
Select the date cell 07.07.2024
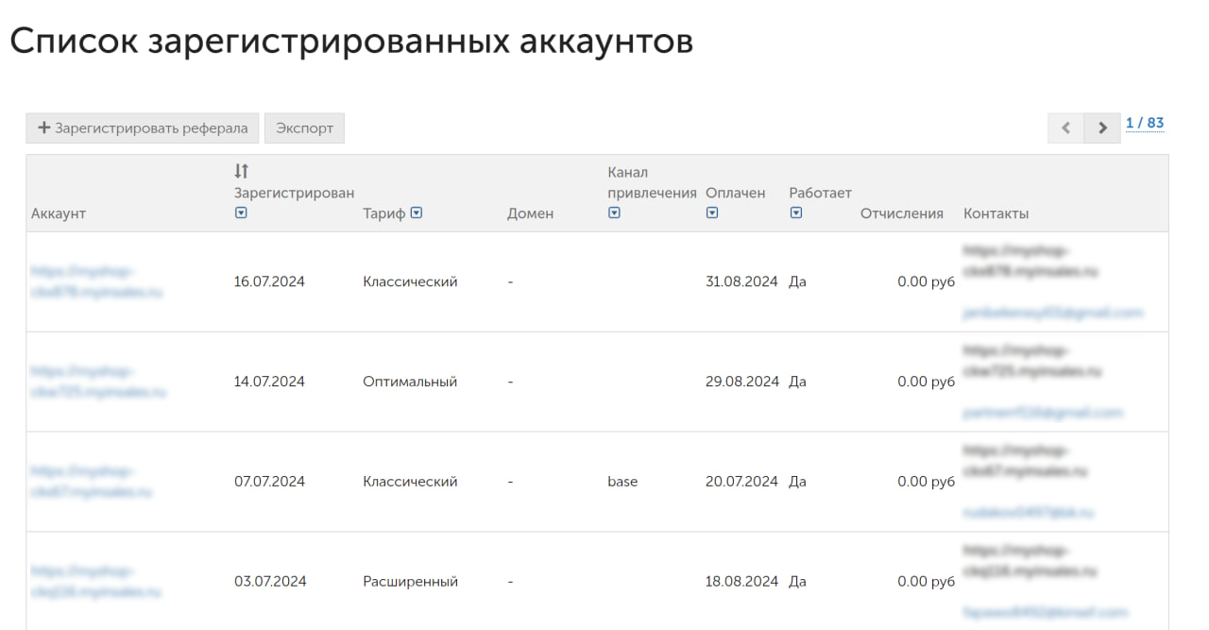click(x=269, y=482)
